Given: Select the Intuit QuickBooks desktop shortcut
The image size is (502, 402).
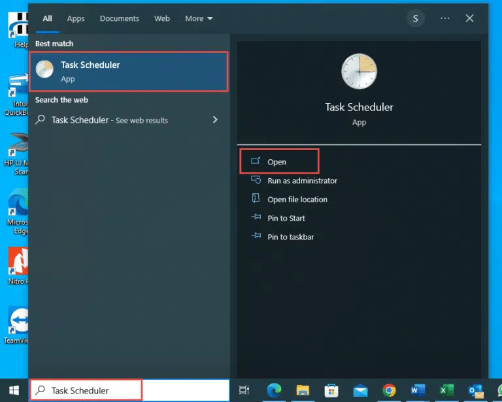Looking at the screenshot, I should pyautogui.click(x=16, y=95).
